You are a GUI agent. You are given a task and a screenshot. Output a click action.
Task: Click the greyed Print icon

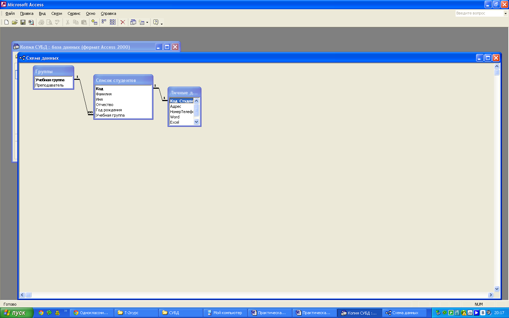41,22
